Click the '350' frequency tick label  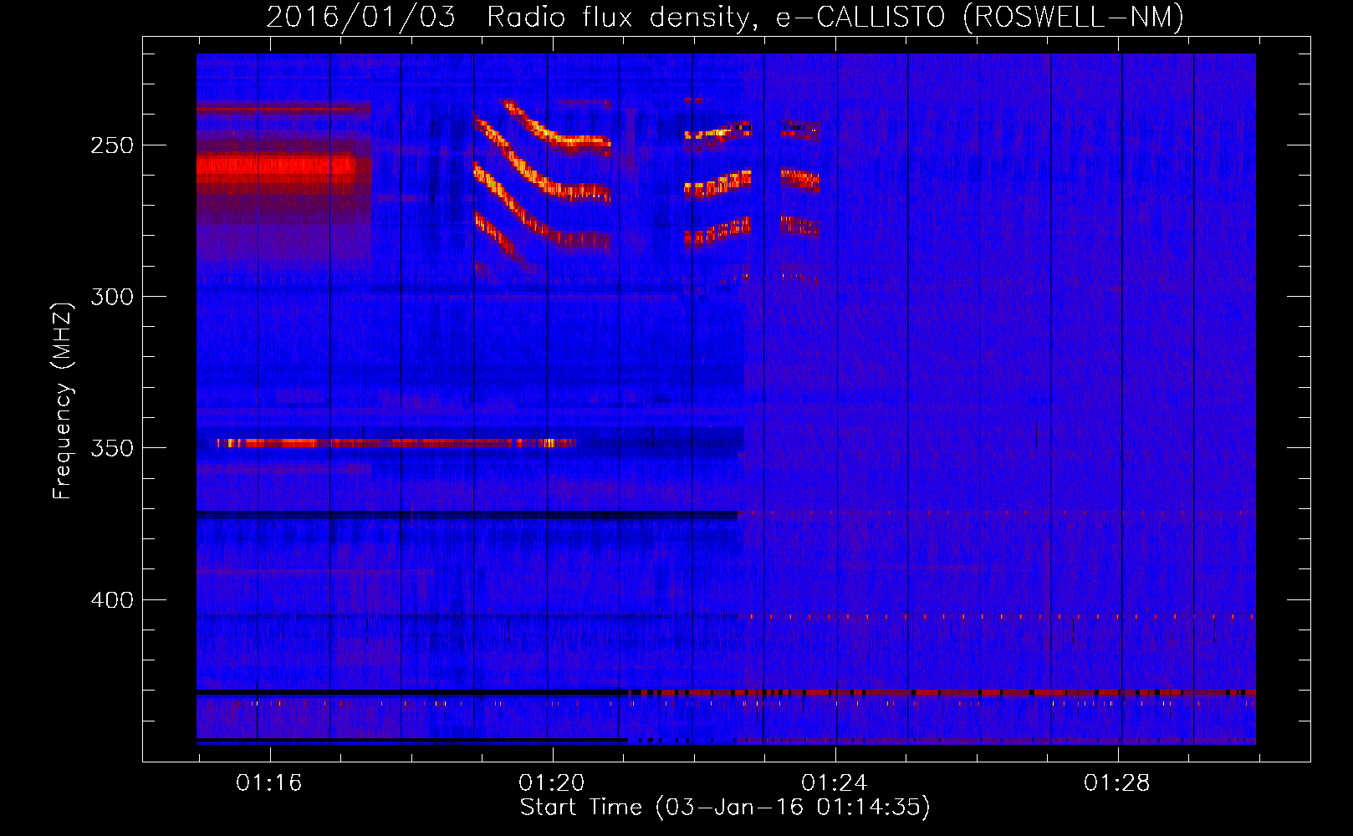click(112, 448)
